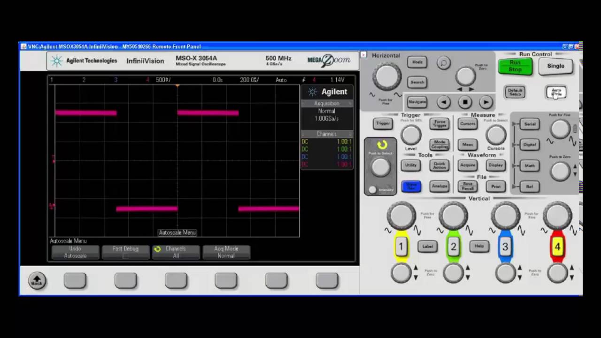Image resolution: width=601 pixels, height=338 pixels.
Task: Click the Force Trigger button
Action: point(439,123)
